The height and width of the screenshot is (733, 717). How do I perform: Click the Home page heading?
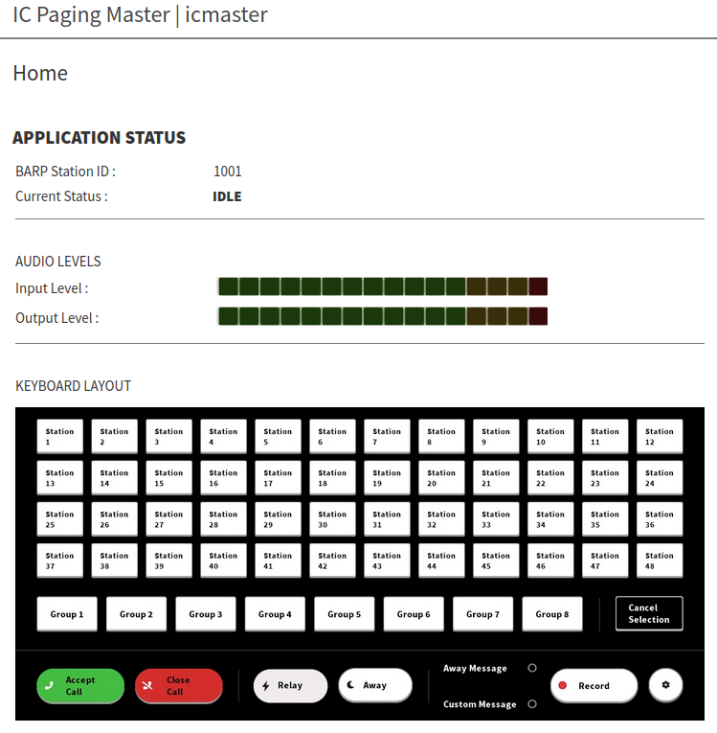coord(40,74)
